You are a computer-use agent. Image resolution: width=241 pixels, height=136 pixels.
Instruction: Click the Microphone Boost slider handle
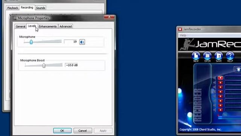click(44, 65)
